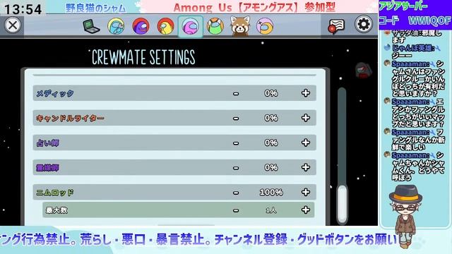Decrease ニムロッド percentage with minus

coord(236,193)
